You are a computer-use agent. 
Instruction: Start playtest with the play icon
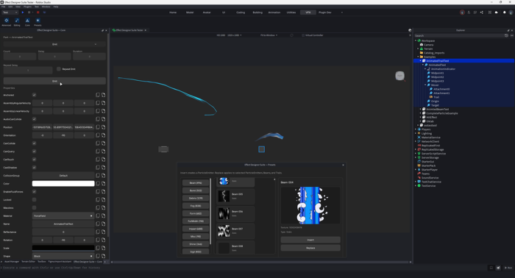23,13
